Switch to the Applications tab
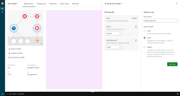180x96 pixels. pyautogui.click(x=28, y=4)
